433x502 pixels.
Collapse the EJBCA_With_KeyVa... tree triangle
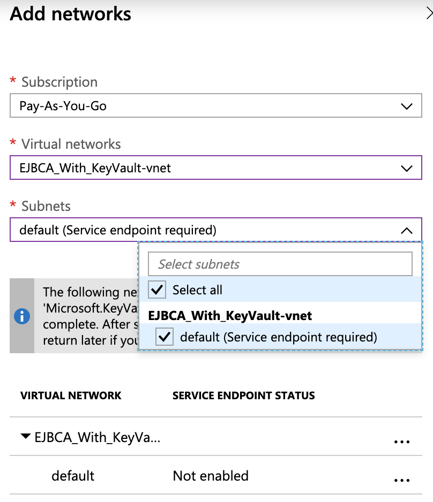click(25, 437)
